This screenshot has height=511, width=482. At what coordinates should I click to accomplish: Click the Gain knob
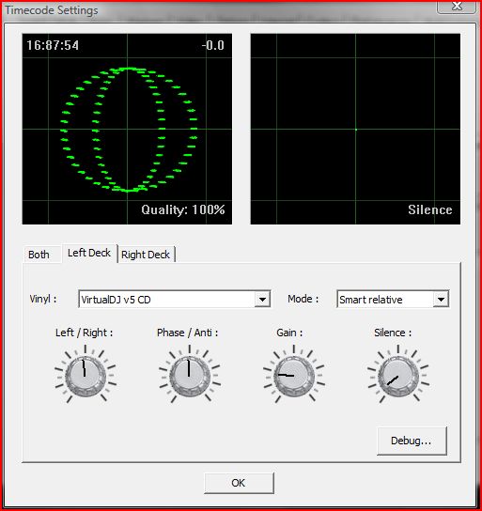coord(294,376)
